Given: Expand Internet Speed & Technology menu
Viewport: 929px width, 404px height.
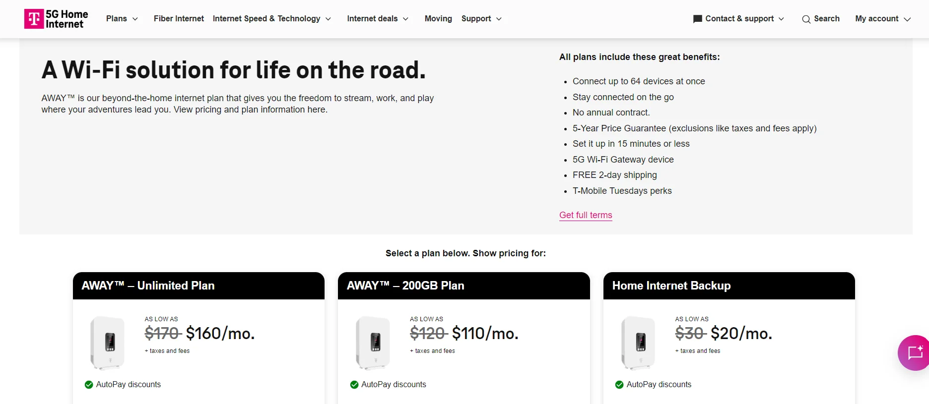Looking at the screenshot, I should coord(272,19).
